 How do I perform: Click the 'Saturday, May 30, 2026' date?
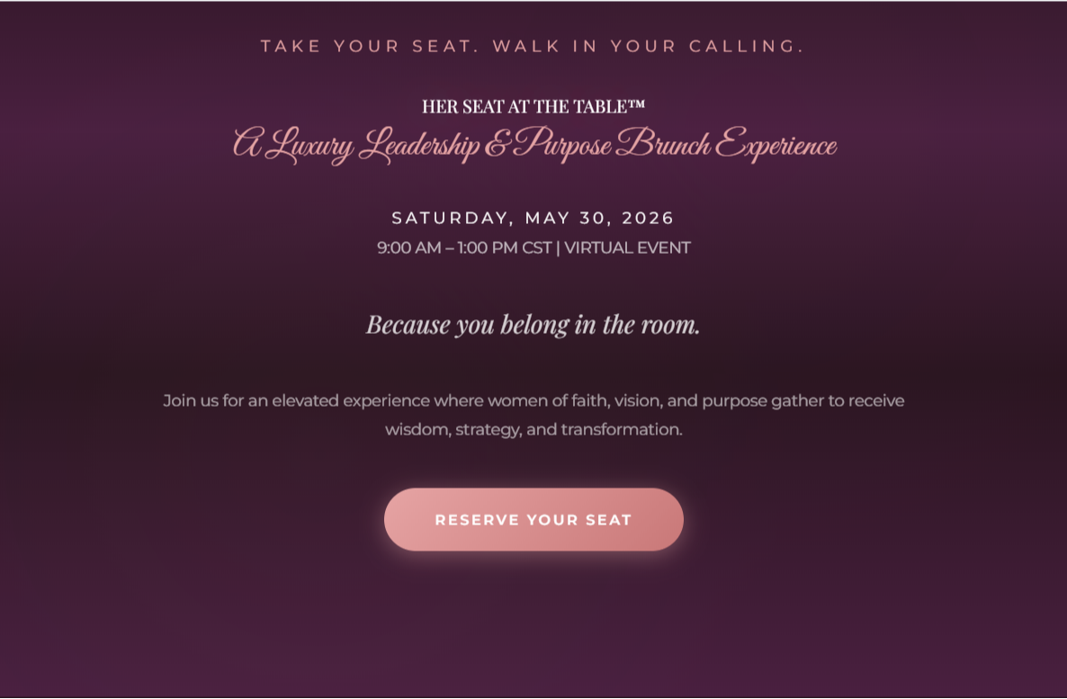[x=533, y=218]
